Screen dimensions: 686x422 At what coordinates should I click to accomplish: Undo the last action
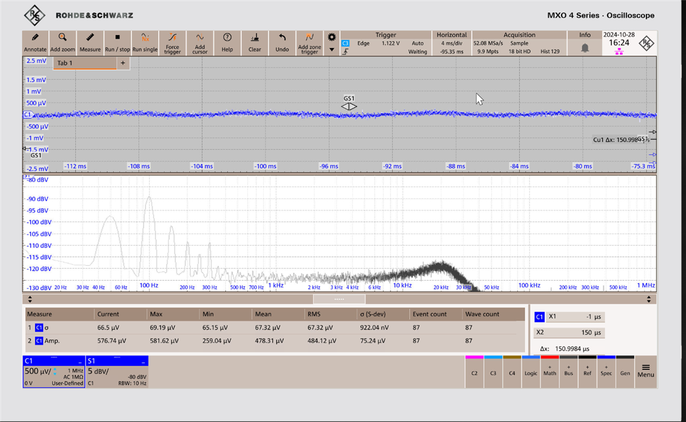point(282,43)
